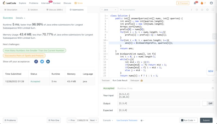Screen dimensions: 217x124
Task: Fold the while loop on line 17
Action: [107, 59]
